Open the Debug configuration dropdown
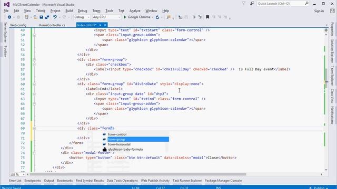 click(82, 17)
